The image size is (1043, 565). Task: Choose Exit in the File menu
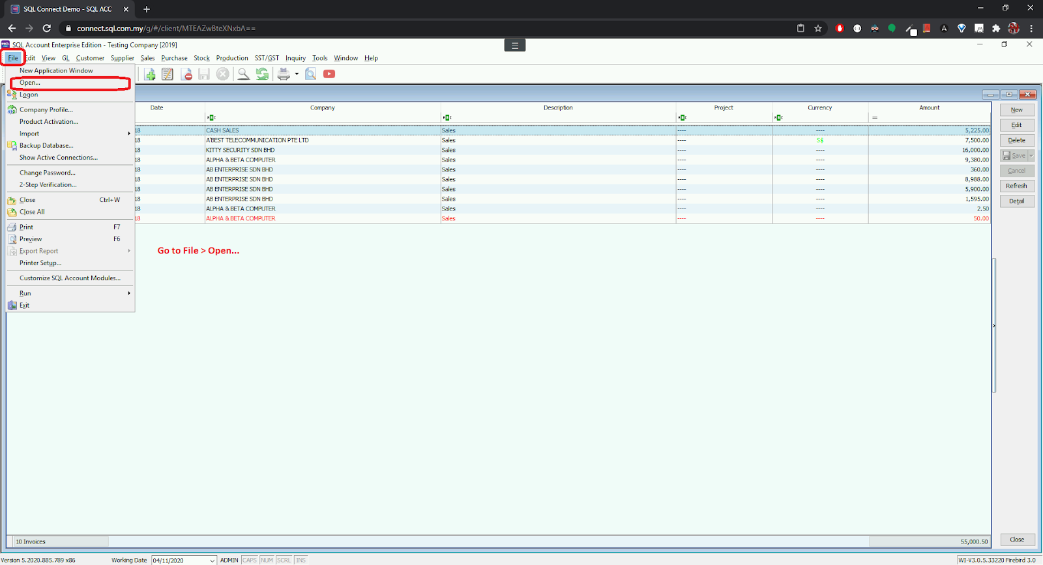[70, 306]
